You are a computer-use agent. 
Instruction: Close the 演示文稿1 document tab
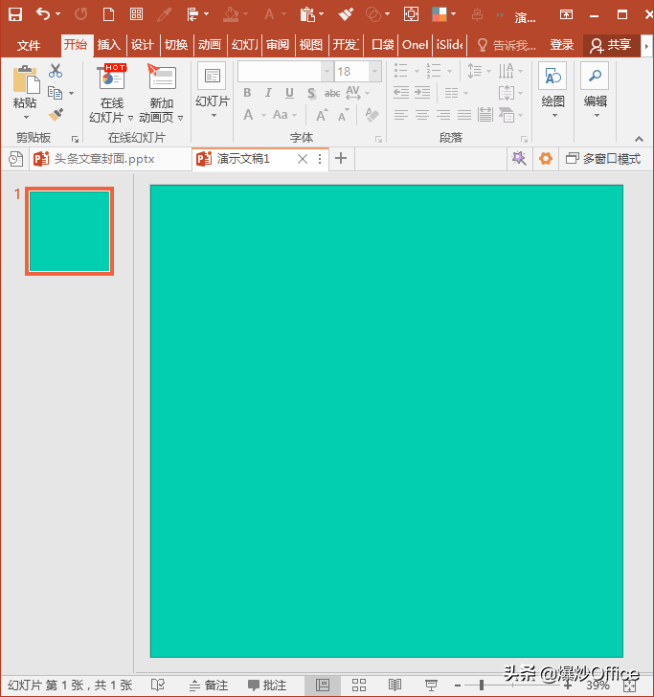[303, 159]
